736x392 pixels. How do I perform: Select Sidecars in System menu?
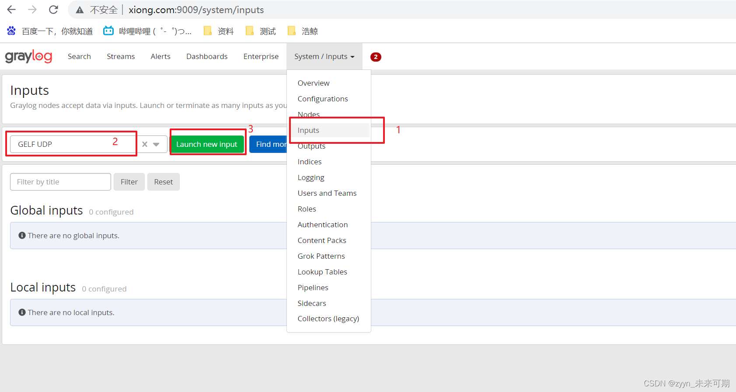point(312,303)
